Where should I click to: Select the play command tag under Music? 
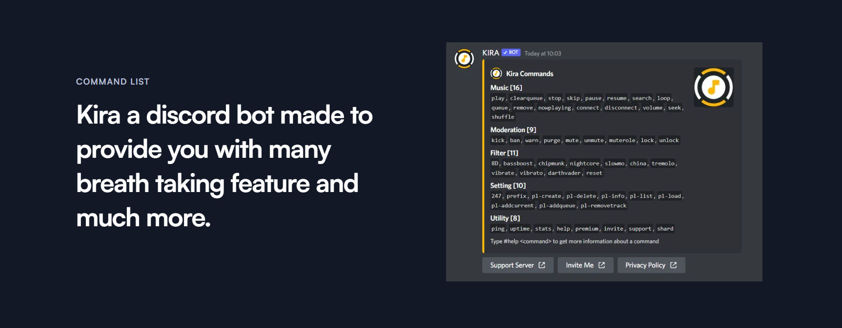click(497, 98)
